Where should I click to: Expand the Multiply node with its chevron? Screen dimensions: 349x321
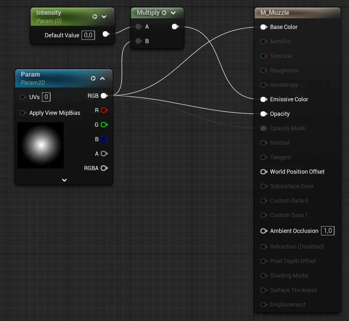pyautogui.click(x=173, y=13)
